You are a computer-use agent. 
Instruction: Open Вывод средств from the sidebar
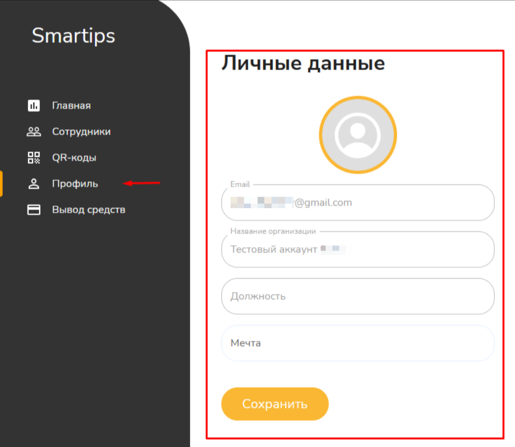[89, 210]
